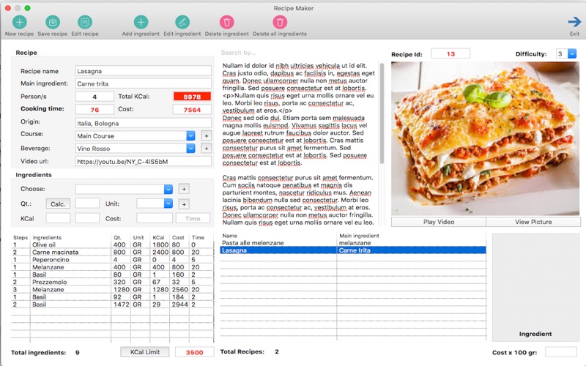Click the Qt. quantity input field
The height and width of the screenshot is (366, 586).
pyautogui.click(x=87, y=203)
